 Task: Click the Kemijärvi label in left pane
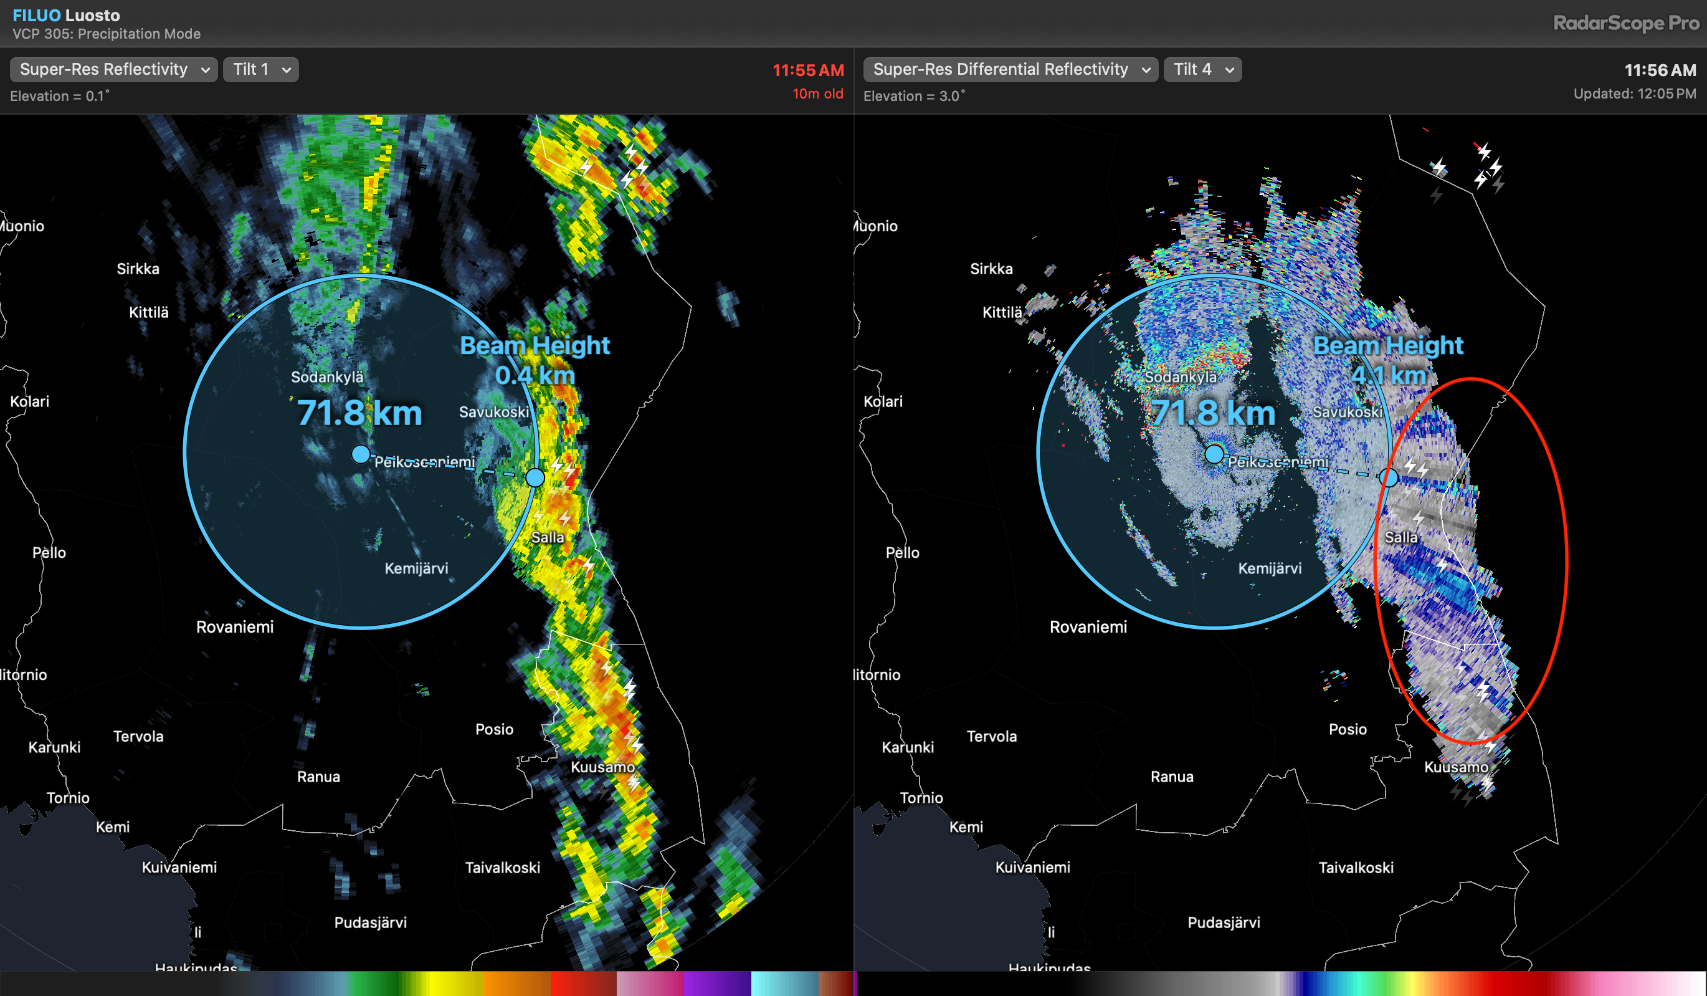coord(417,568)
